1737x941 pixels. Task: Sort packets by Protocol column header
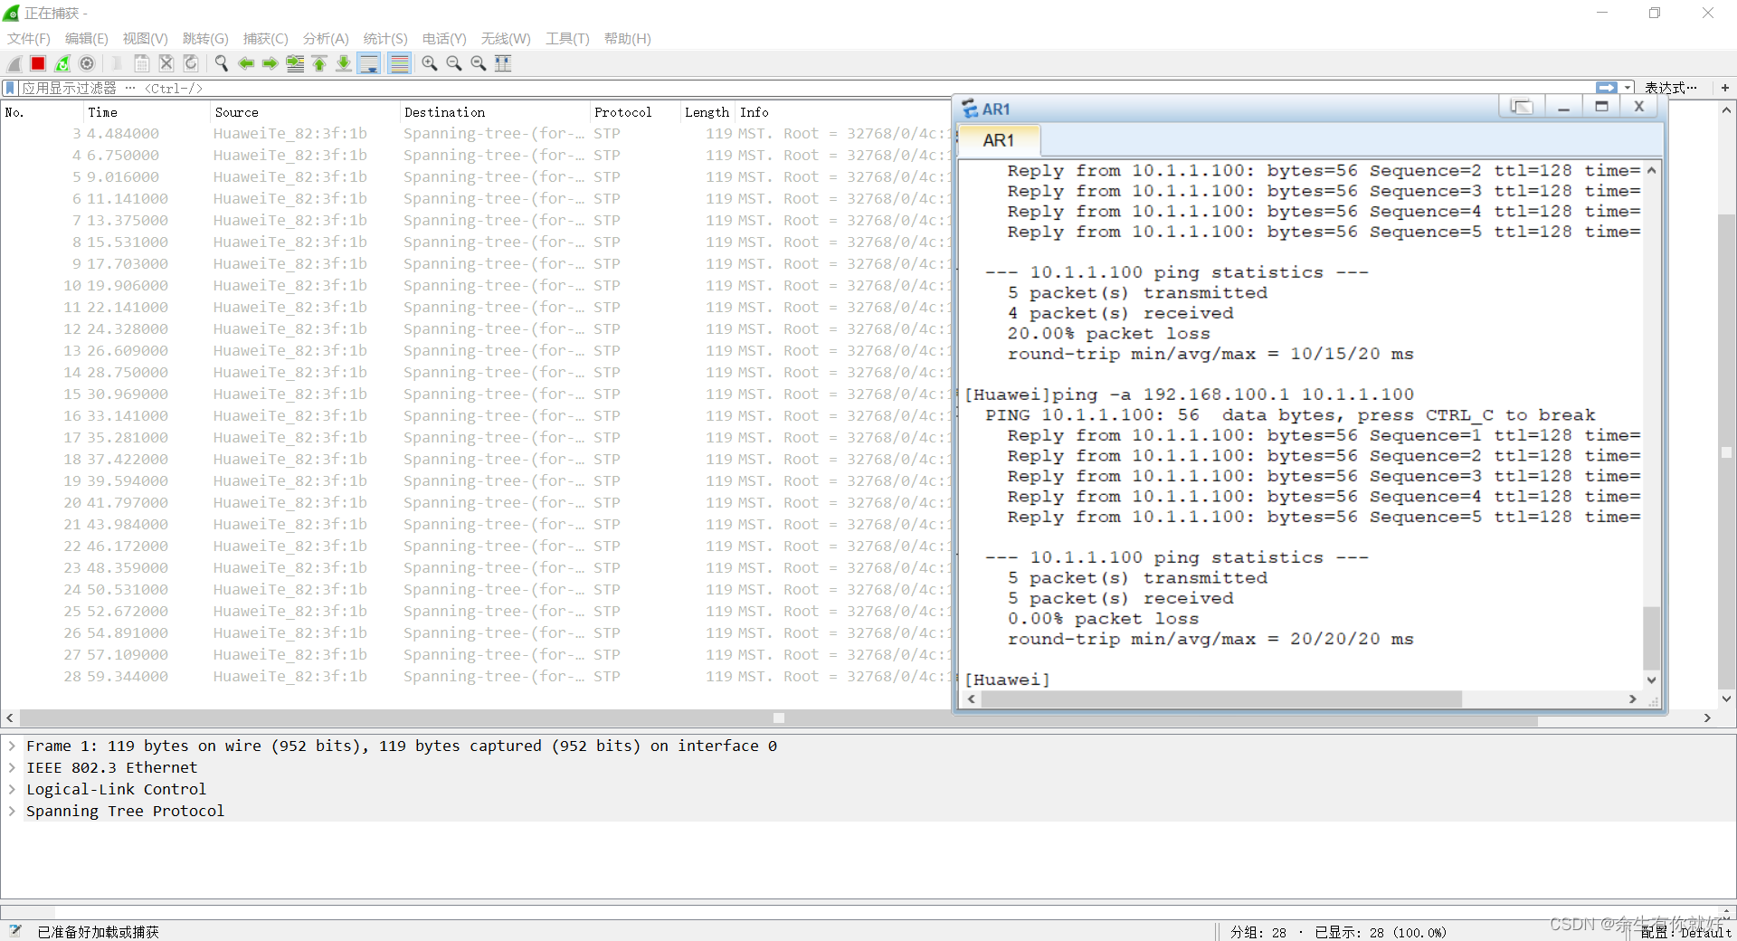click(x=634, y=112)
